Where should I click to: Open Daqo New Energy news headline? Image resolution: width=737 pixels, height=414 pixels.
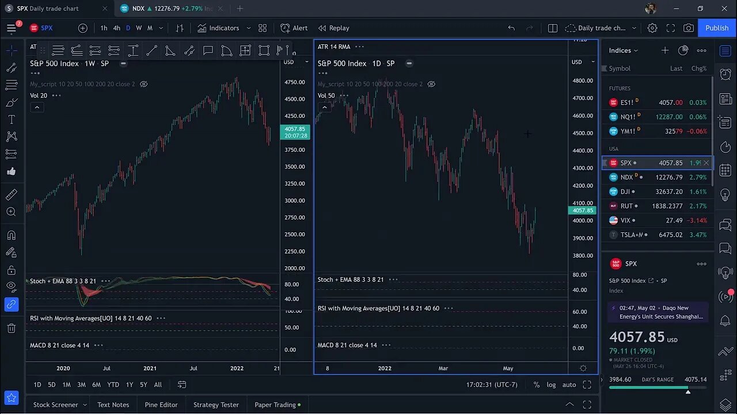(657, 312)
